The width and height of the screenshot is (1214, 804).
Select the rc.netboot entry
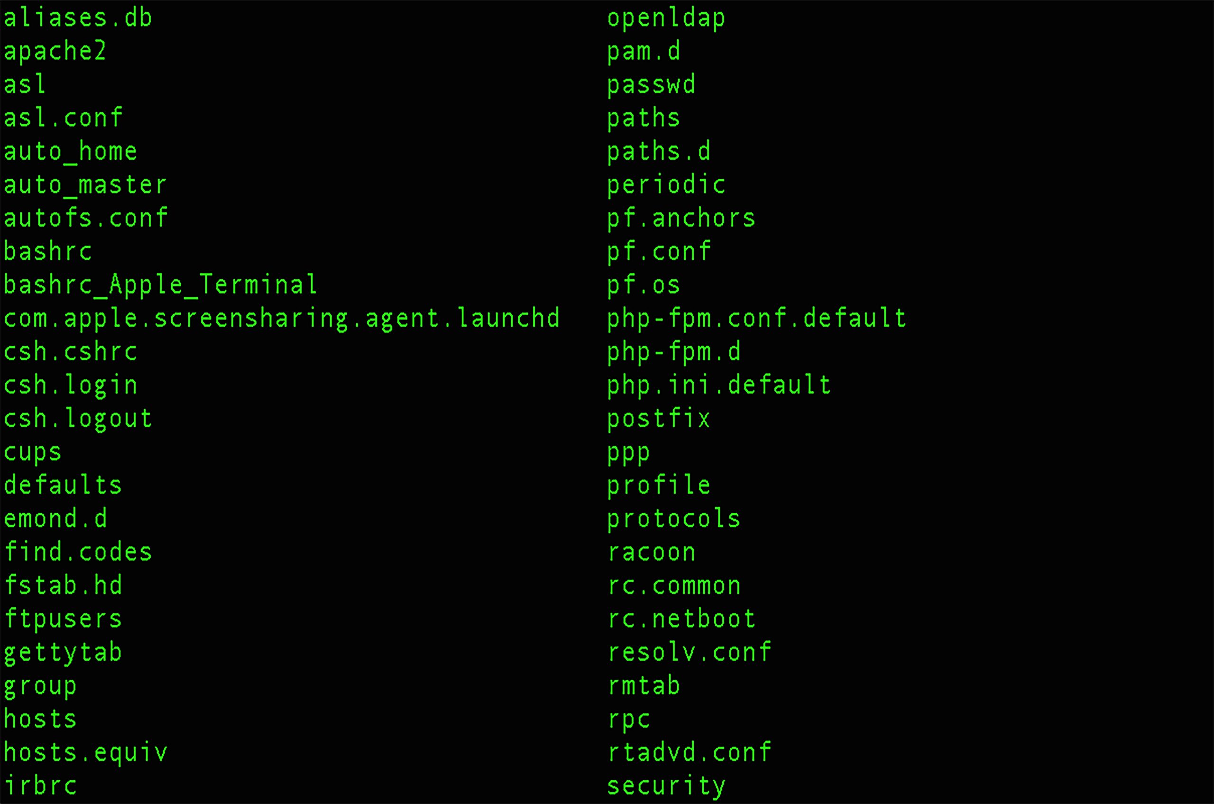coord(681,619)
